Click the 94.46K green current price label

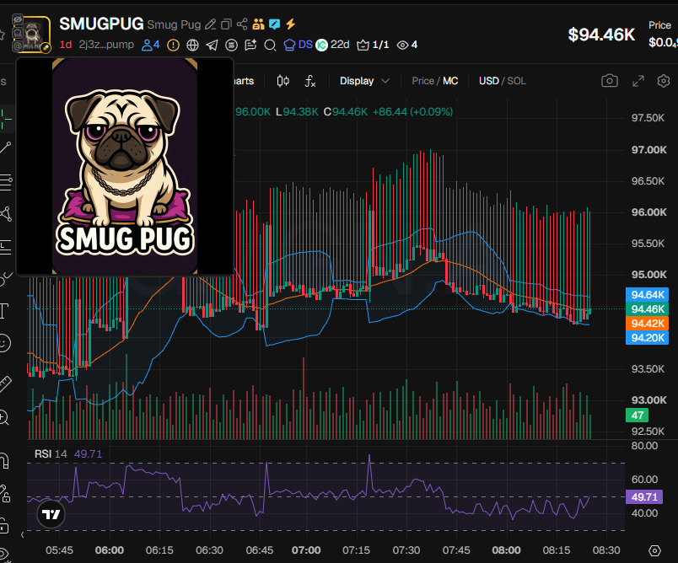(648, 309)
